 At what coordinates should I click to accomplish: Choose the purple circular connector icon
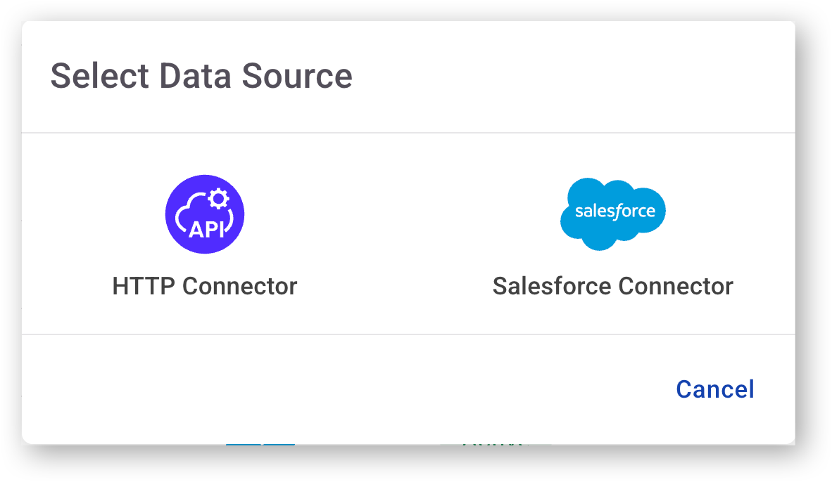[204, 214]
